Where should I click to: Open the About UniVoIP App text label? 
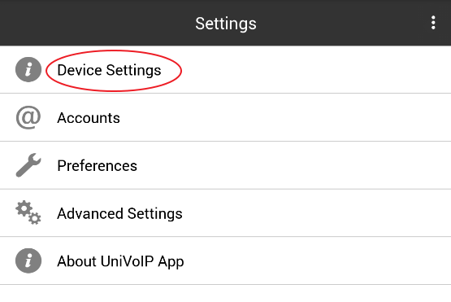pos(120,261)
